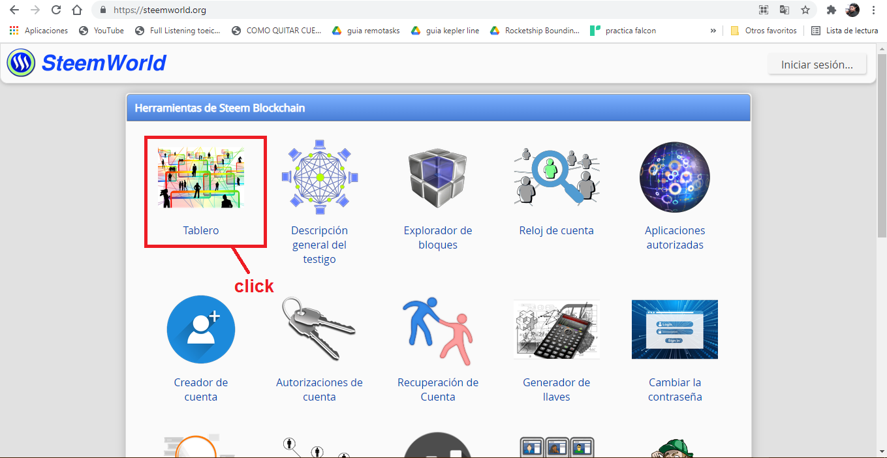Open the Lista de lectura panel
Image resolution: width=887 pixels, height=458 pixels.
click(x=845, y=31)
